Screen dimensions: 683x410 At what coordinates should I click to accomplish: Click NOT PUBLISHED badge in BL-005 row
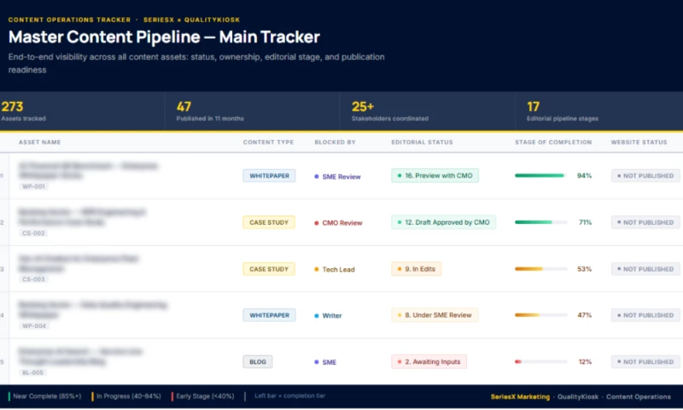click(x=645, y=361)
